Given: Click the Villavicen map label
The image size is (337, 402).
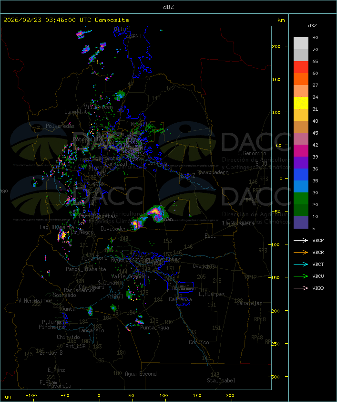Looking at the screenshot, I should 98,107.
